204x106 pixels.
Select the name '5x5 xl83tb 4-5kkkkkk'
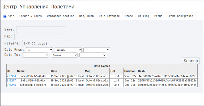33,76
